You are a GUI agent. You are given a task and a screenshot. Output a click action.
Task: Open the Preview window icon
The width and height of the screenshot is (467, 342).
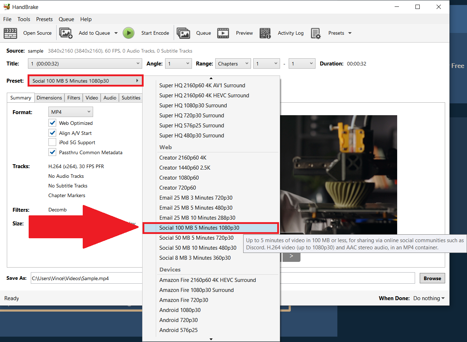(223, 33)
